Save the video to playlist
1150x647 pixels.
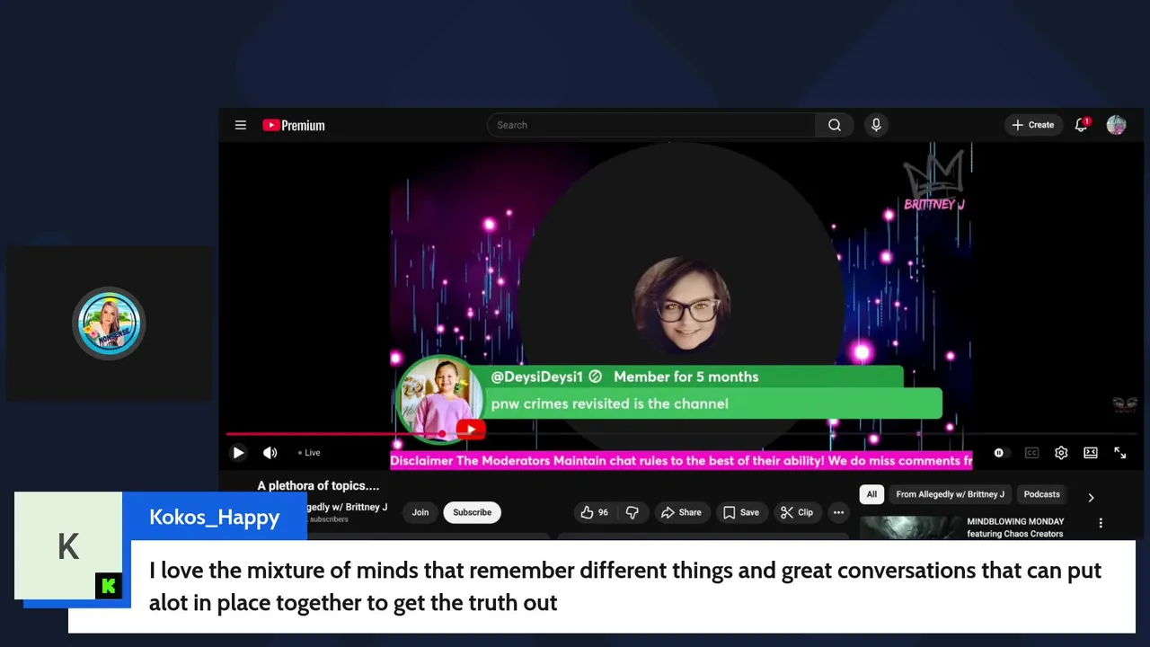tap(741, 512)
